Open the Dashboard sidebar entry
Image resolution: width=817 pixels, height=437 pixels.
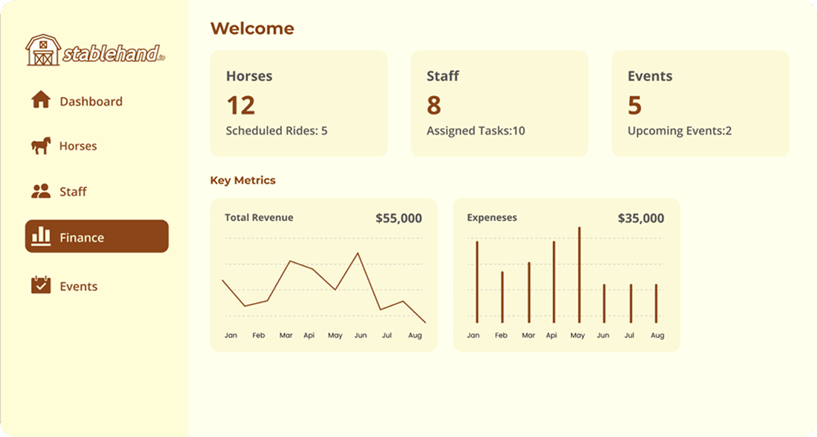90,101
